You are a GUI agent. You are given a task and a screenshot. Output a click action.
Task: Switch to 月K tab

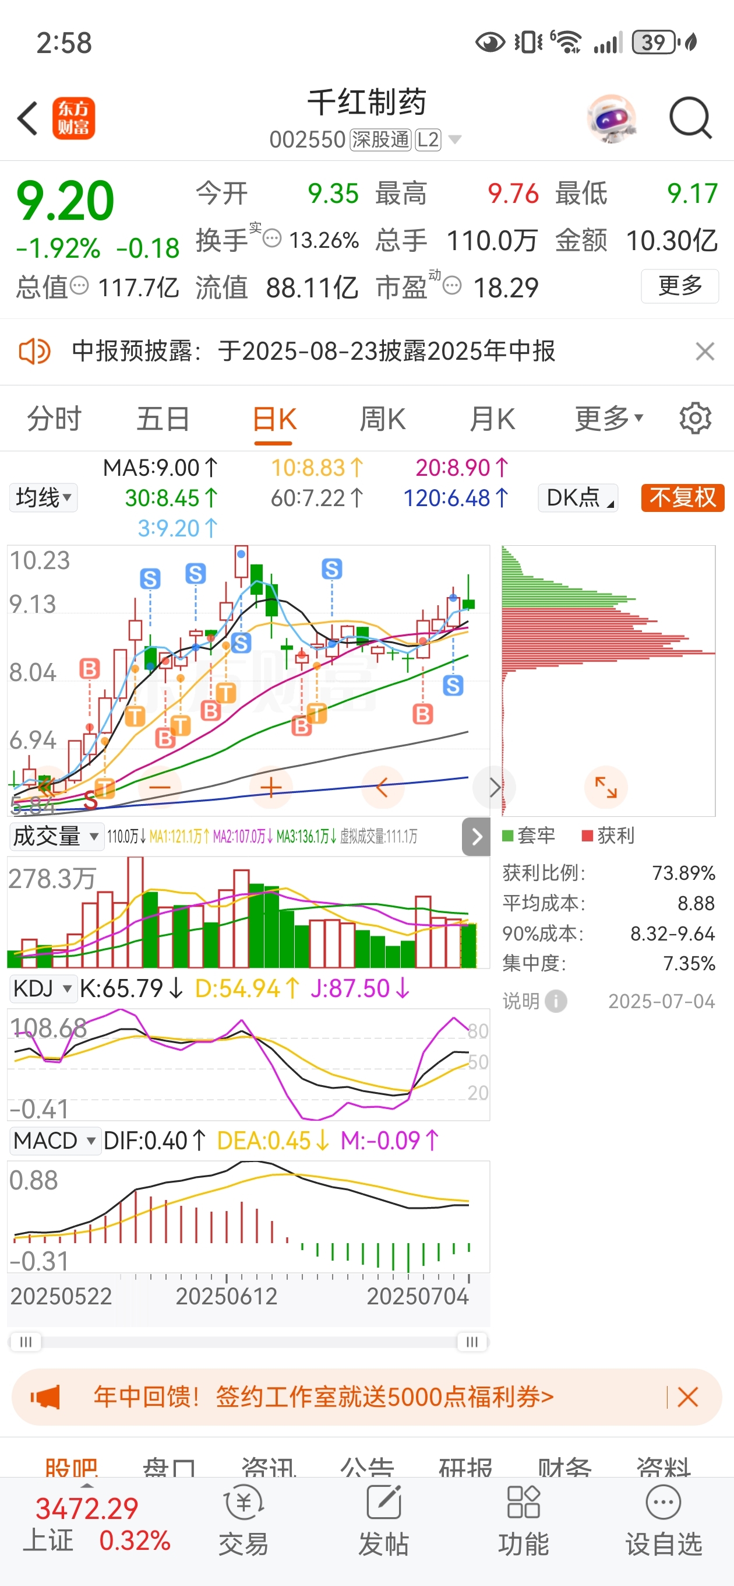(x=492, y=419)
